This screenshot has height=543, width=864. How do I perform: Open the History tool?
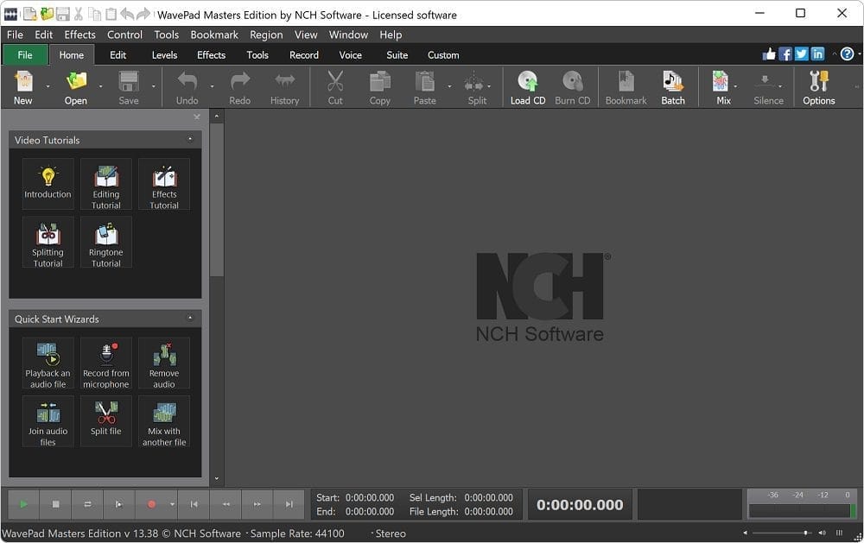pyautogui.click(x=284, y=87)
